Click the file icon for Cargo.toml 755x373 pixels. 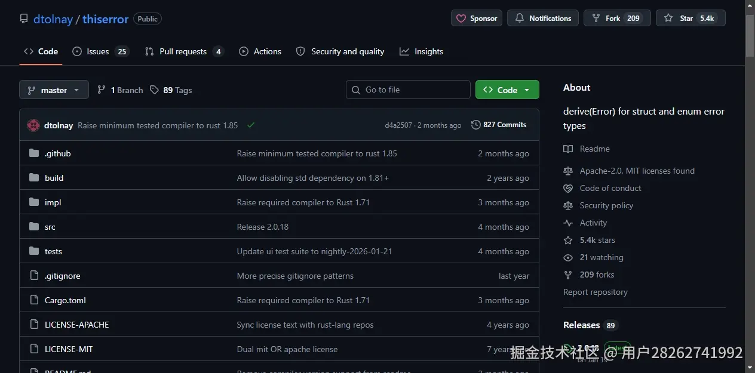pyautogui.click(x=34, y=300)
